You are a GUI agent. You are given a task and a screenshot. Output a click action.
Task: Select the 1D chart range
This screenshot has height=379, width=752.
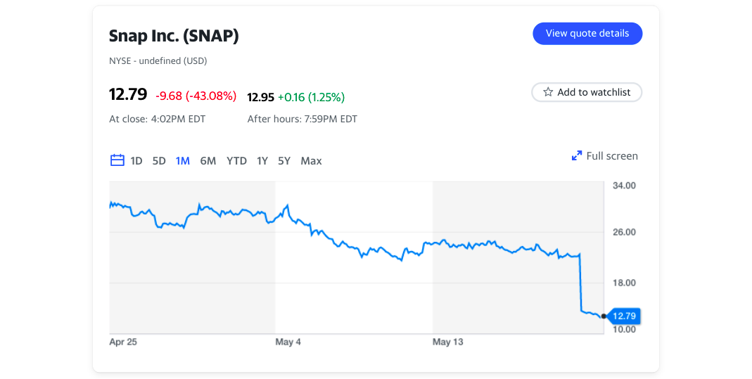click(x=136, y=161)
